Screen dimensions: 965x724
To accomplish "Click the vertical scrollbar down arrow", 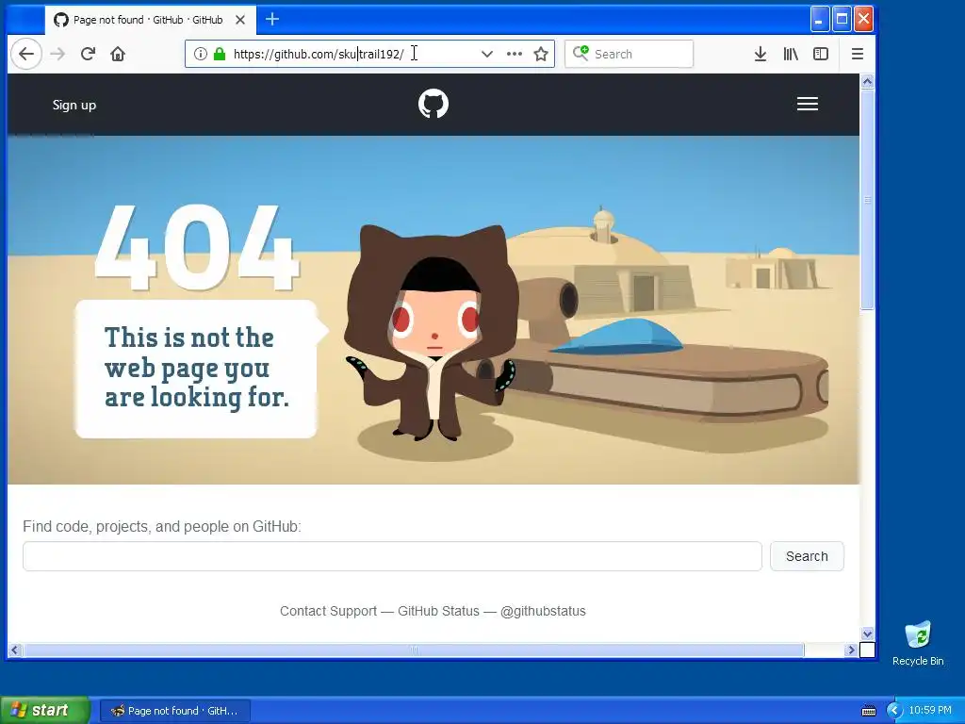I will point(867,633).
